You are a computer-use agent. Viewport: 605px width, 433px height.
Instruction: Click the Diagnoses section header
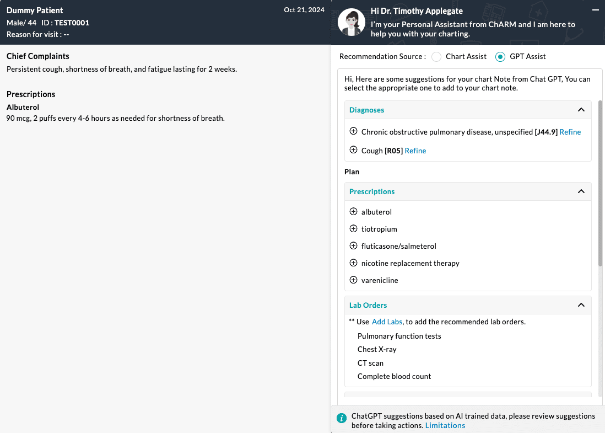[367, 110]
